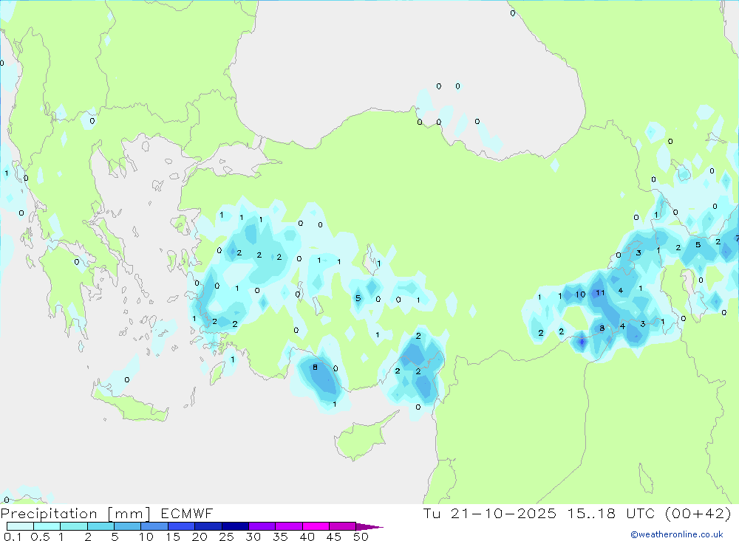Viewport: 739px width, 541px height.
Task: Click the 'Precipitation [mm]' title text
Action: tap(75, 514)
